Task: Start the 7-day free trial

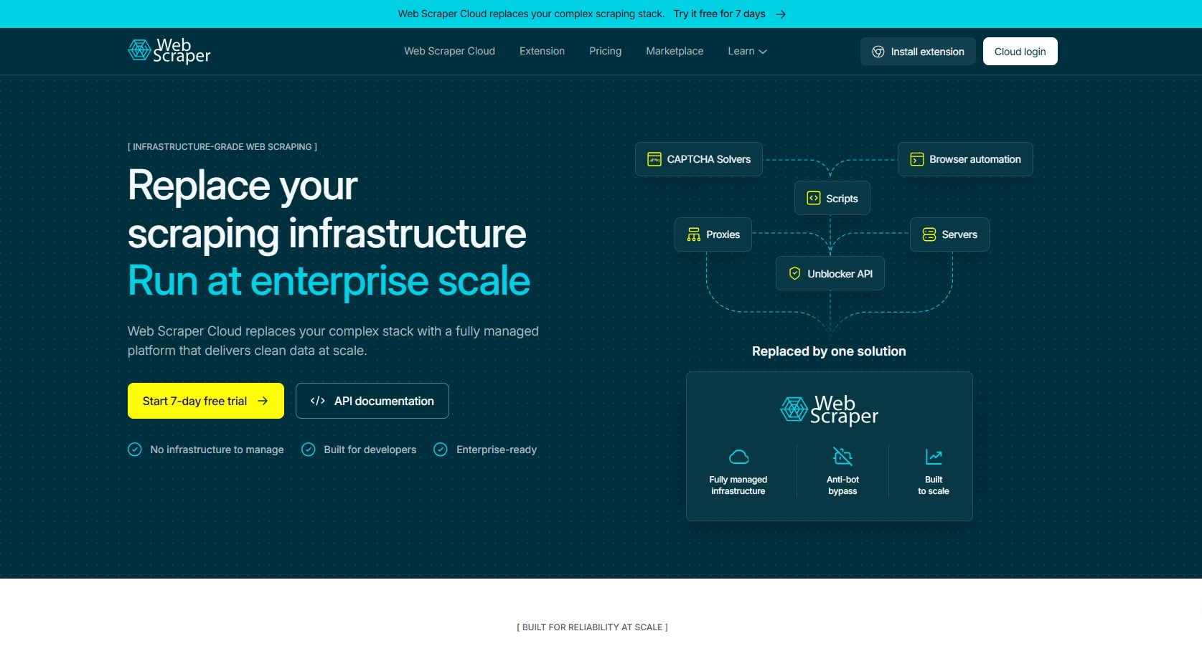Action: point(206,401)
